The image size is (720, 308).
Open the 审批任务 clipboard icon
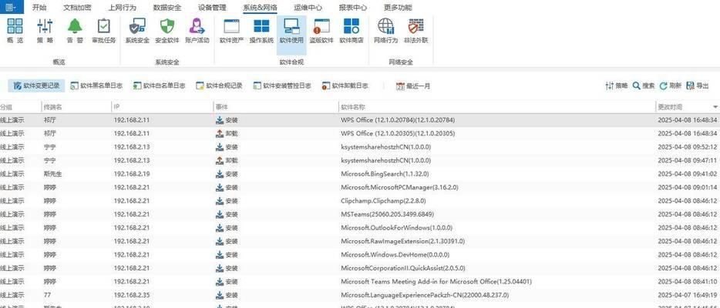pos(104,31)
